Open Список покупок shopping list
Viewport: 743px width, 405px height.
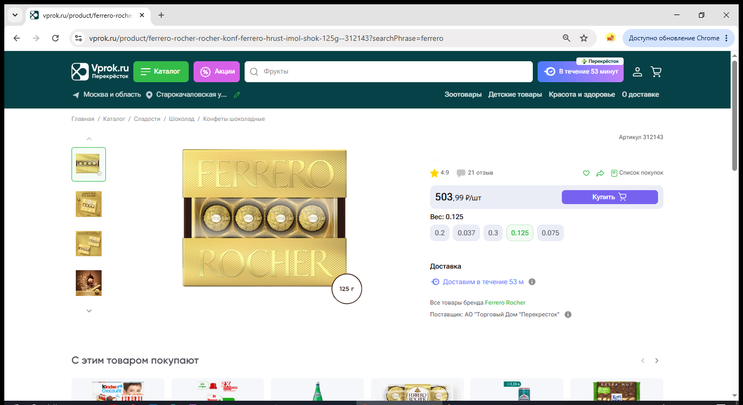(637, 173)
